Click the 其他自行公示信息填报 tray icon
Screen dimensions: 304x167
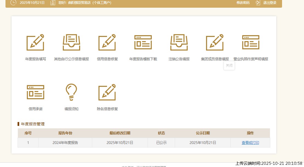pyautogui.click(x=71, y=43)
